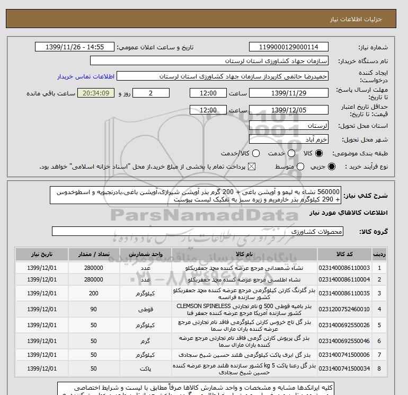The image size is (408, 395).
Task: Click delivery city field خرم آباد
Action: [x=289, y=139]
